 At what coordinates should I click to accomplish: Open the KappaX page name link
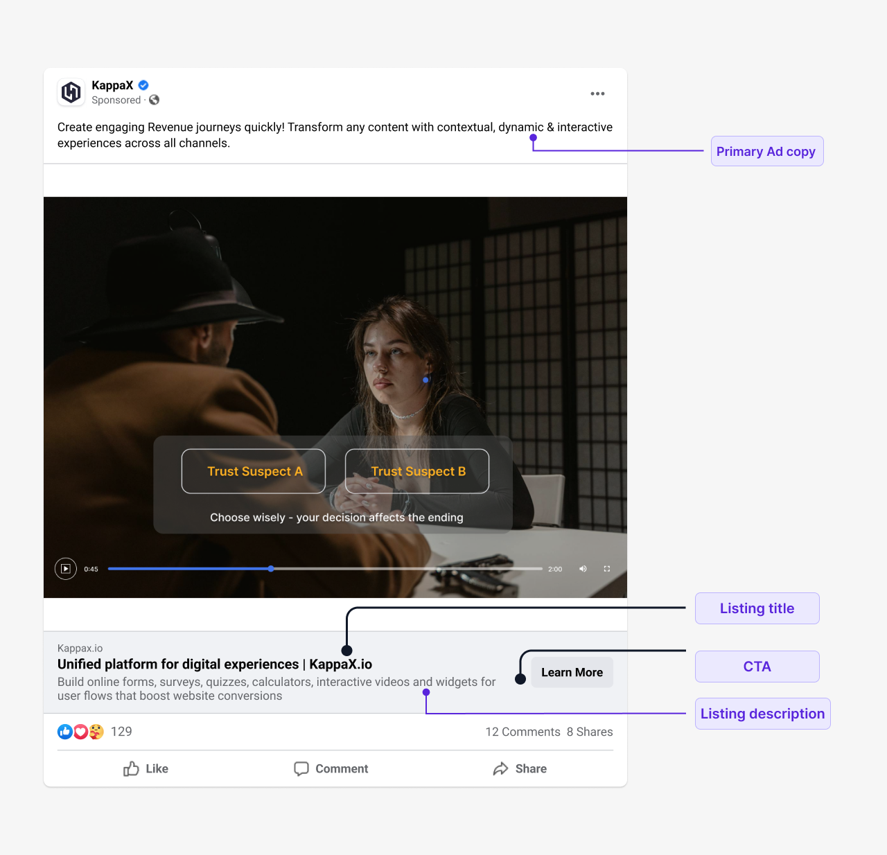tap(112, 85)
